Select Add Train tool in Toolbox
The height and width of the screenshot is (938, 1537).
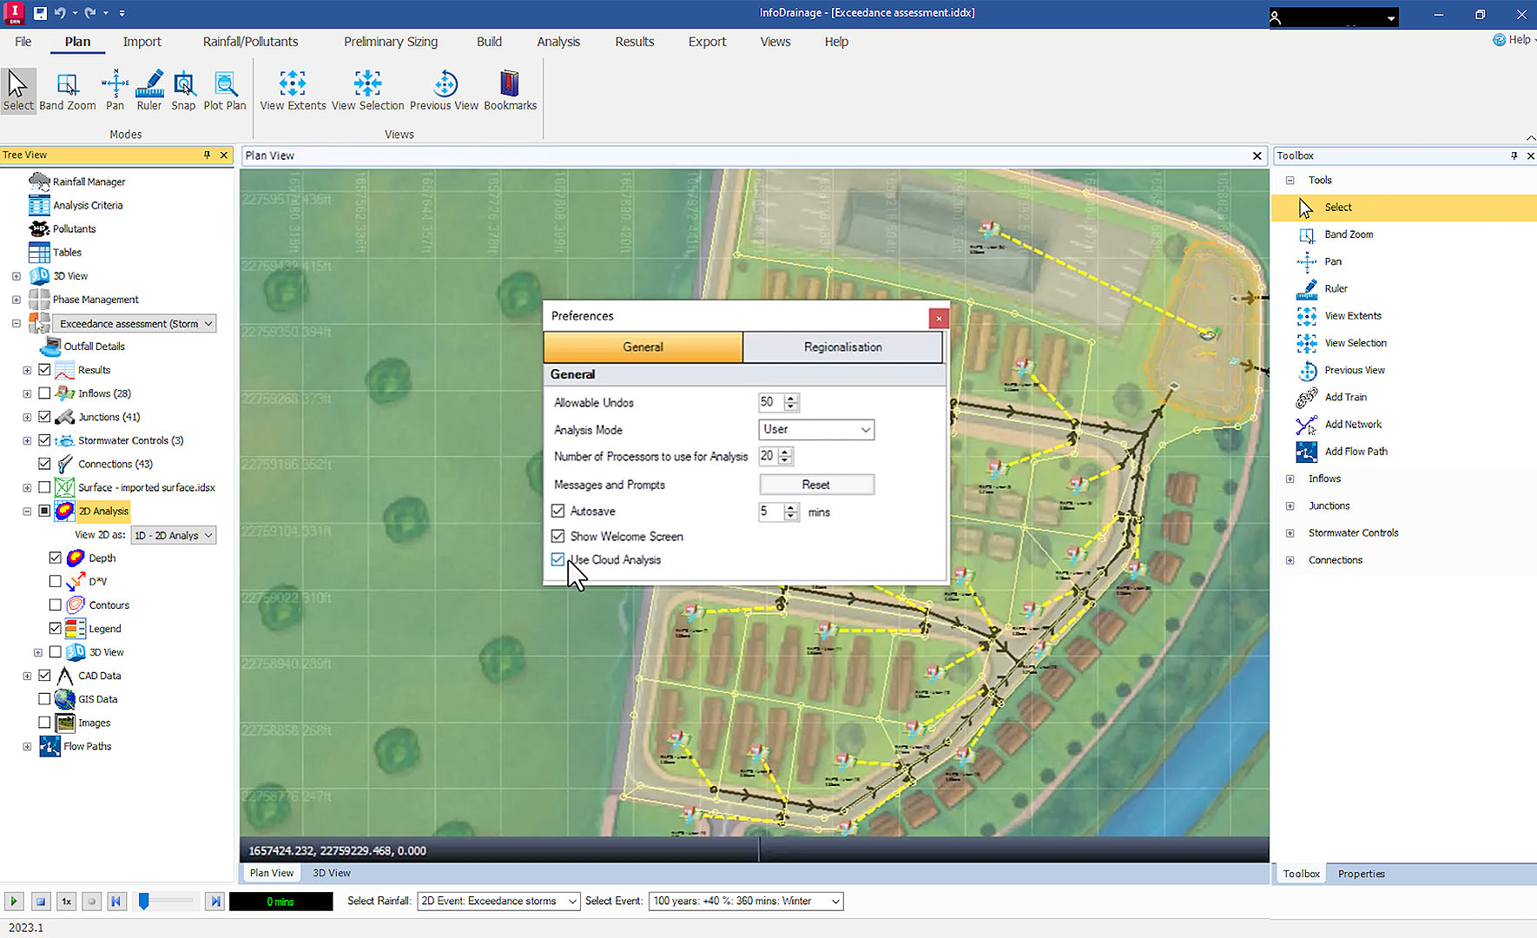pyautogui.click(x=1345, y=397)
